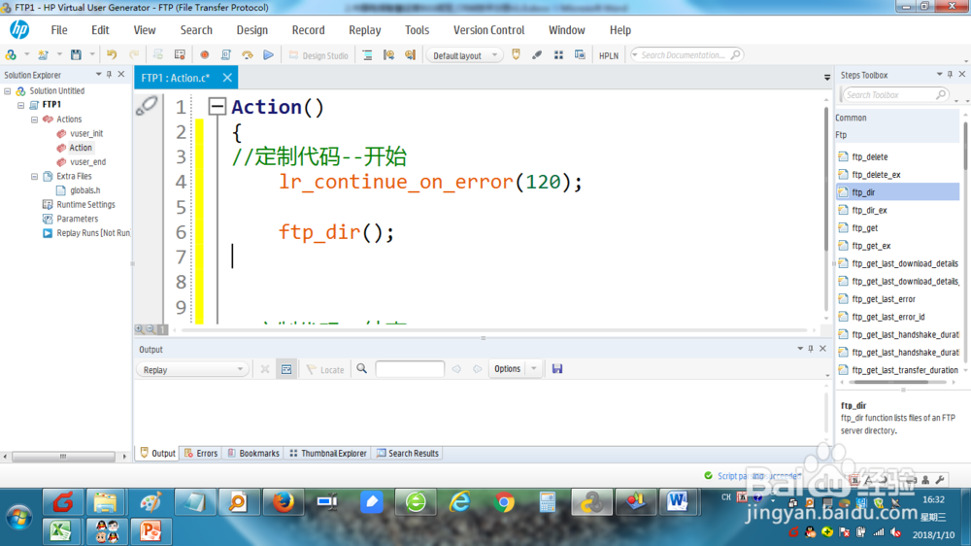The image size is (971, 546).
Task: Switch to the Search Results tab
Action: tap(408, 453)
